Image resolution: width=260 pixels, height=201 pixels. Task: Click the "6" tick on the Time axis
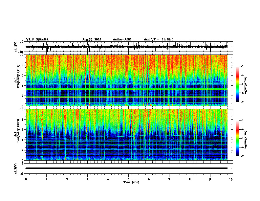149,179
